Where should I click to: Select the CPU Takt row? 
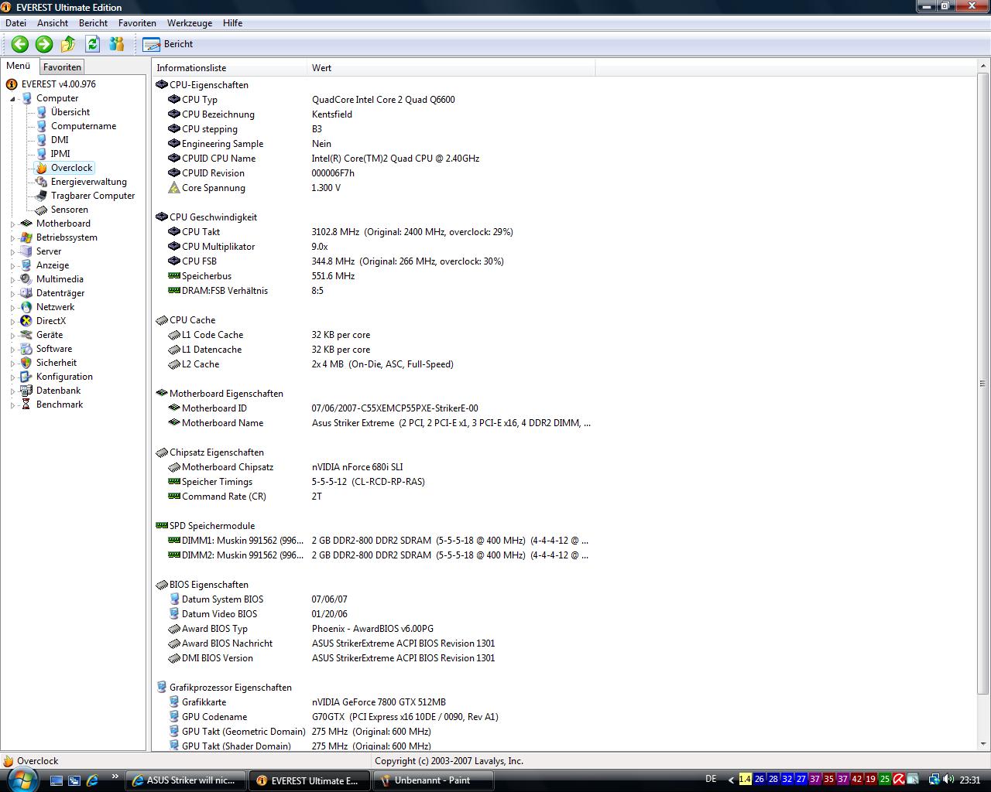[373, 232]
